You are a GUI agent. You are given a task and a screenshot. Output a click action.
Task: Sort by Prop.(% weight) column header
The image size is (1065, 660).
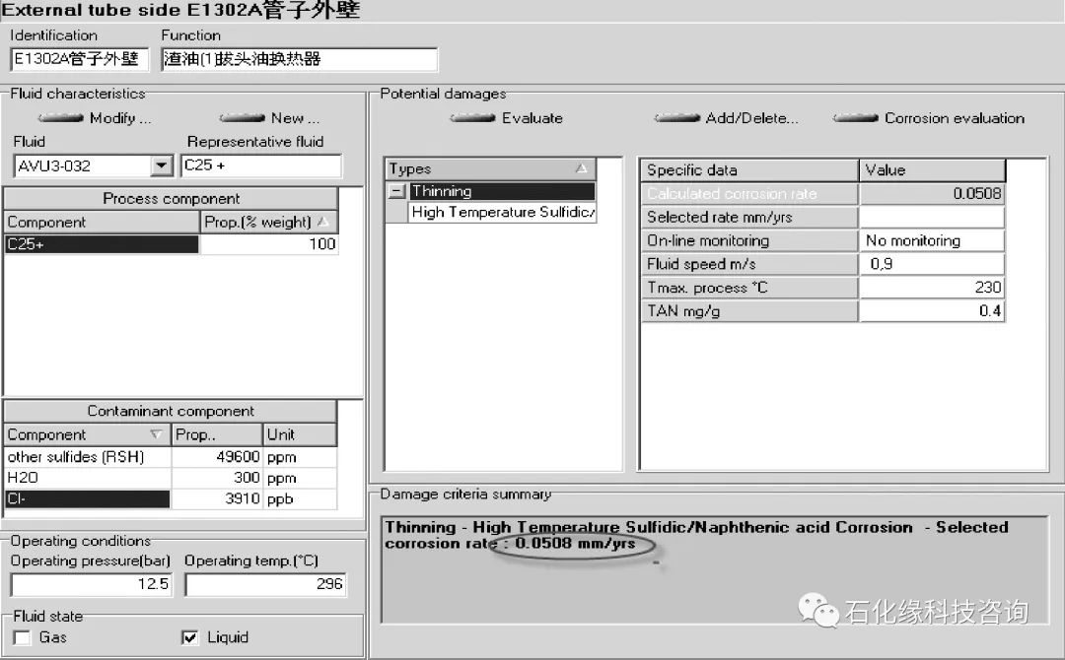(x=269, y=222)
